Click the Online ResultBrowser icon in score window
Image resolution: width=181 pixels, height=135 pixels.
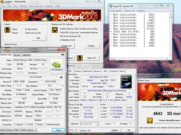pyautogui.click(x=150, y=120)
